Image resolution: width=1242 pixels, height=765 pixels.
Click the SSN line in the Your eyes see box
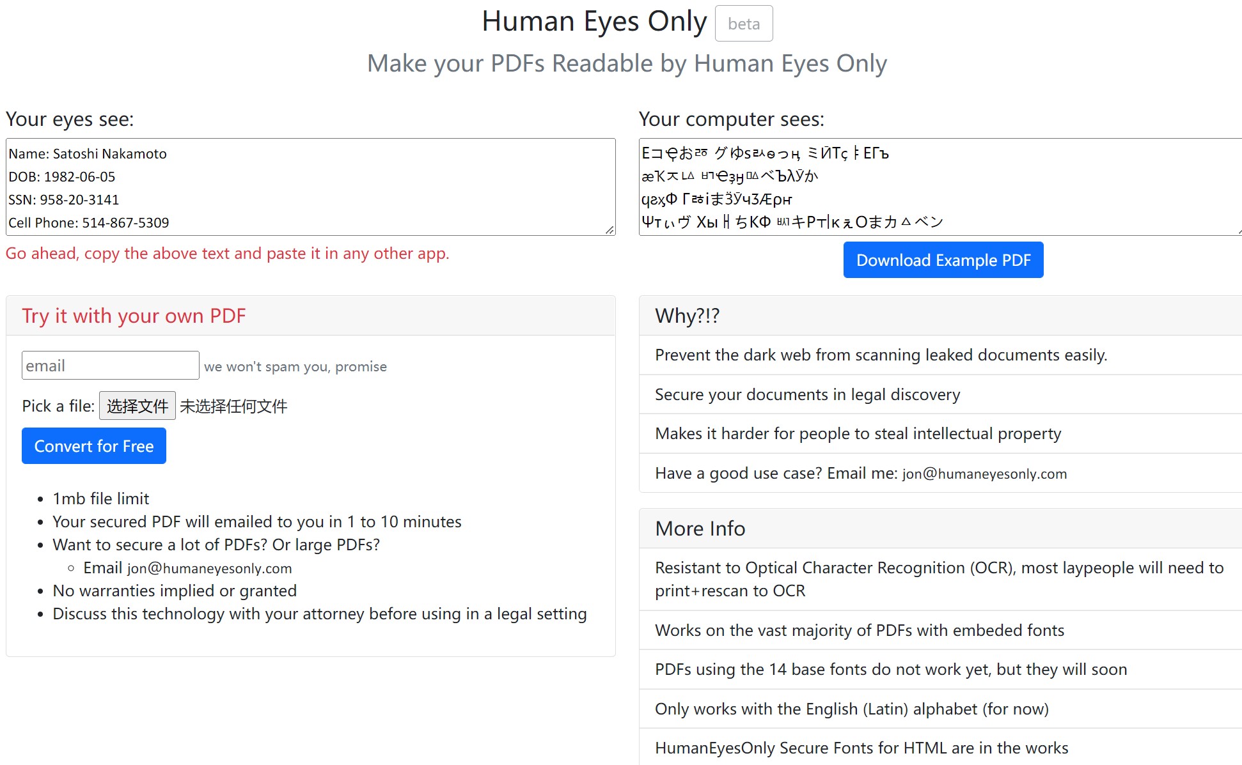[64, 200]
